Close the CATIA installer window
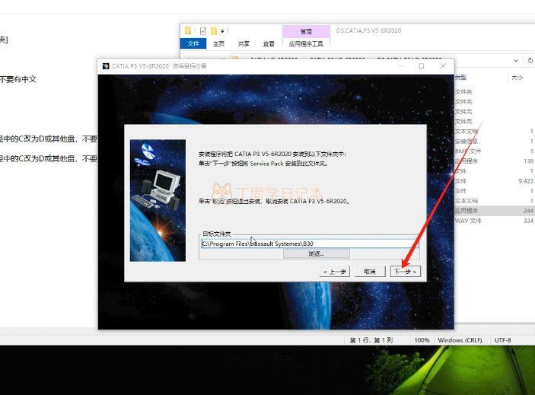 coord(443,65)
